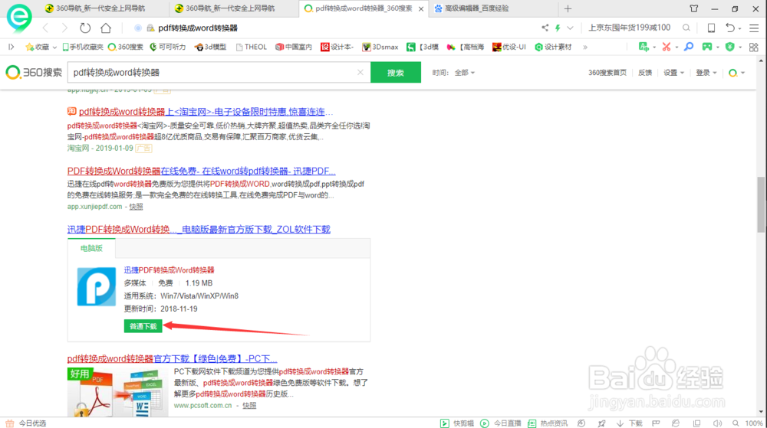Screen dimensions: 767x428
Task: Expand the address bar dropdown arrow
Action: pos(570,28)
